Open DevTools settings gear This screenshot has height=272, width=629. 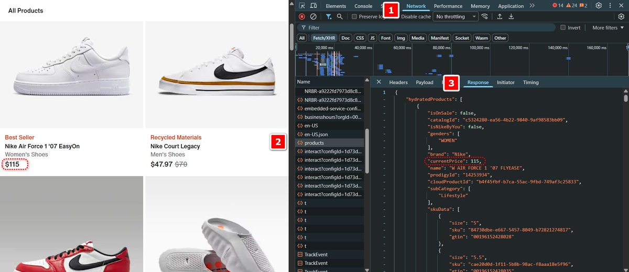click(599, 6)
